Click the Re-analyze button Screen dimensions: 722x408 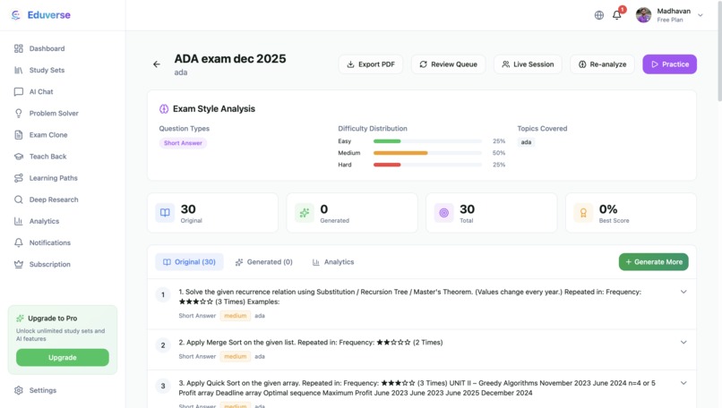coord(602,64)
